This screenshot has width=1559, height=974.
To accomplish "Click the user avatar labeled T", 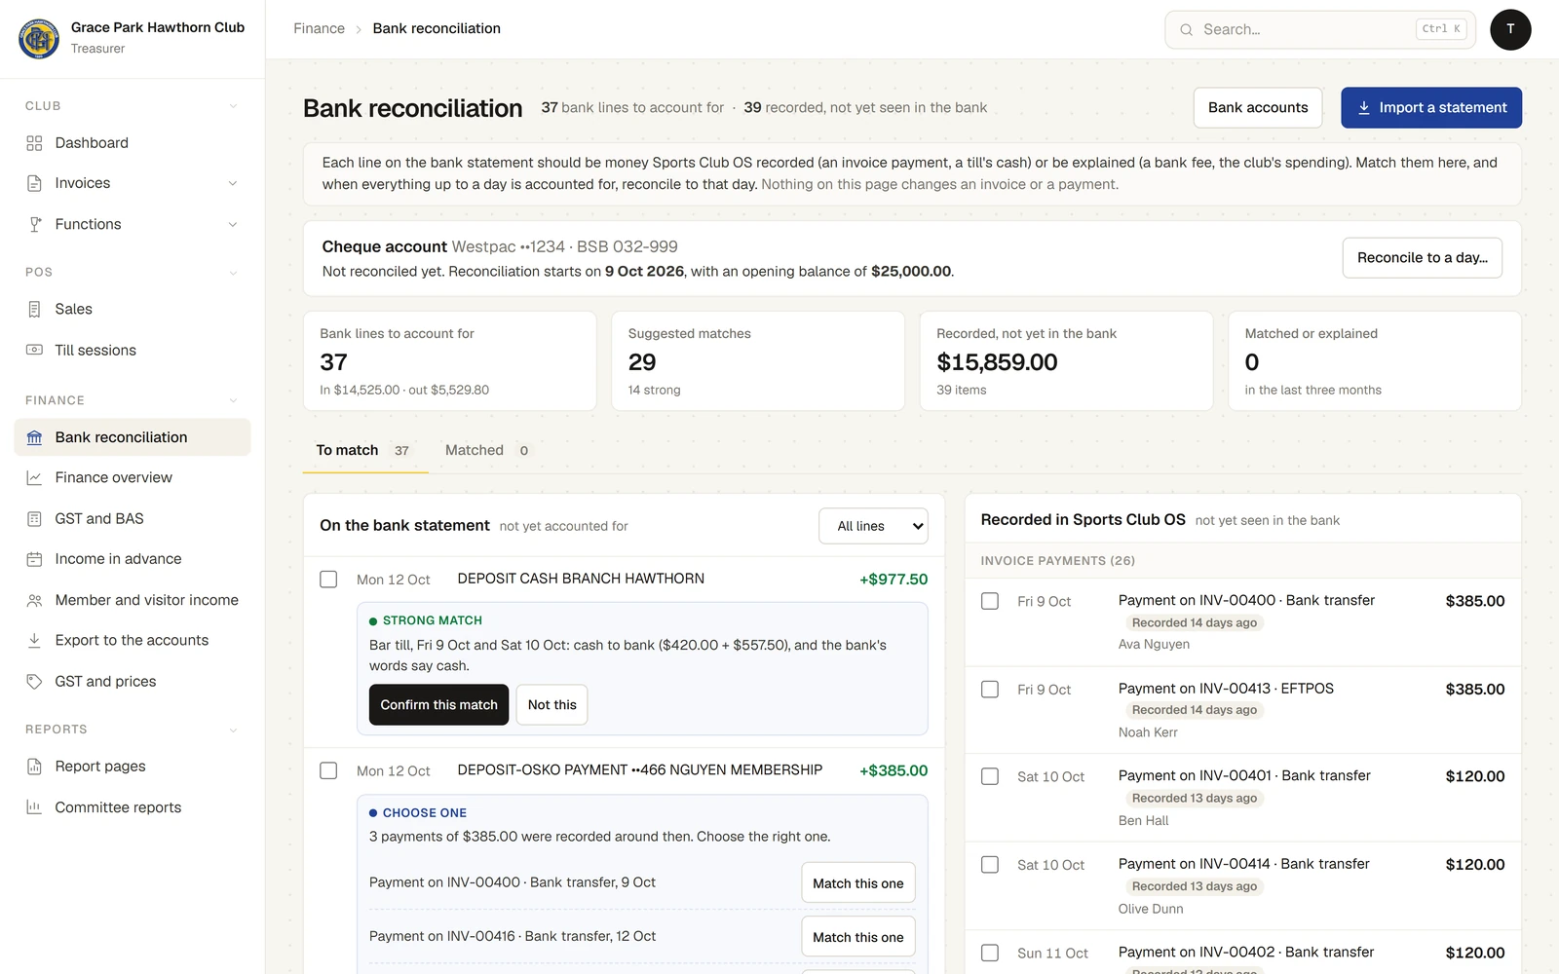I will point(1510,29).
